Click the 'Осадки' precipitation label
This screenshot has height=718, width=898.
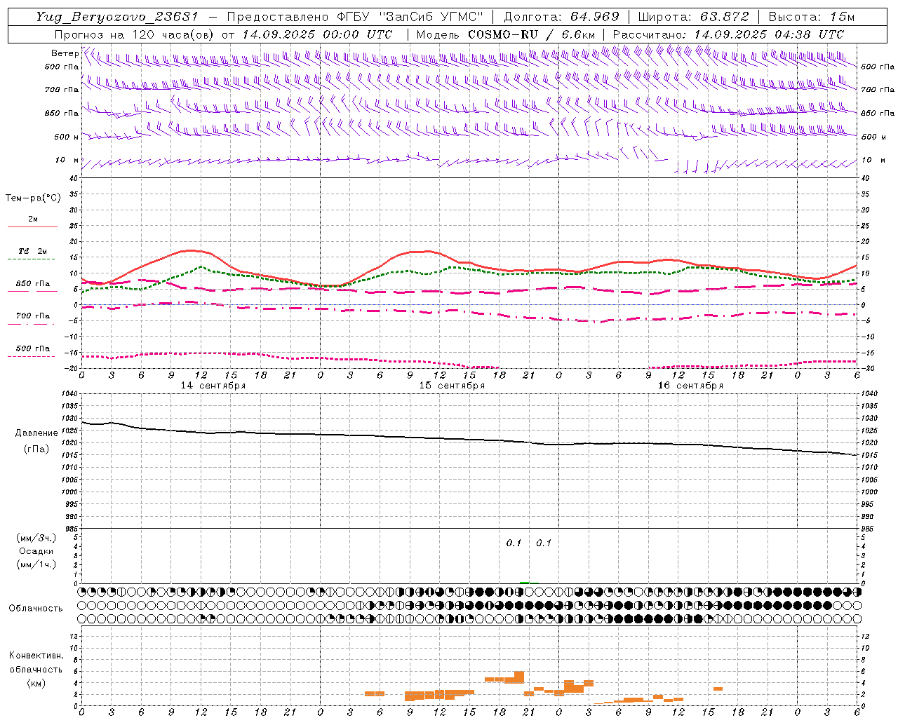click(x=36, y=551)
